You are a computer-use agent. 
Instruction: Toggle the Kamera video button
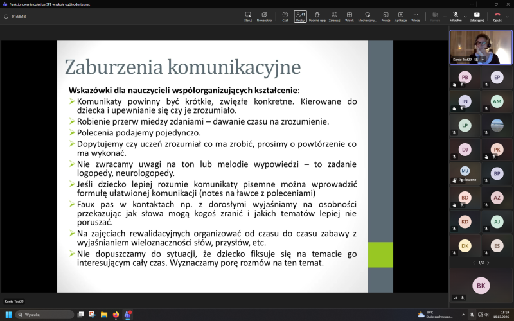[436, 16]
